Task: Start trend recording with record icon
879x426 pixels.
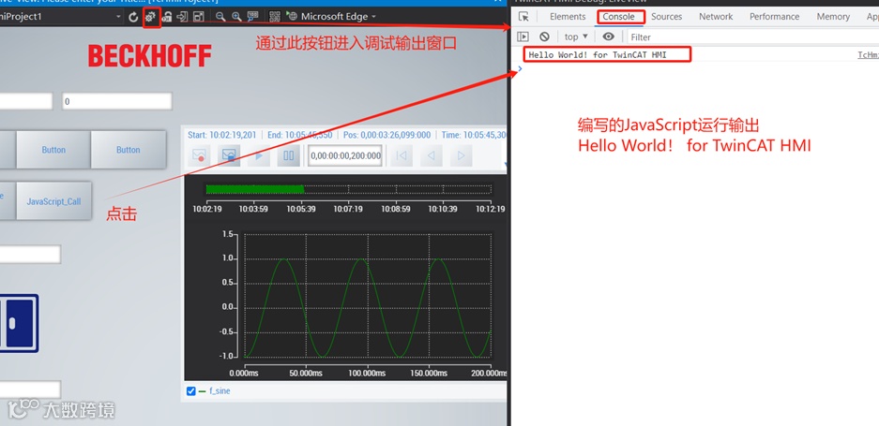Action: (200, 155)
